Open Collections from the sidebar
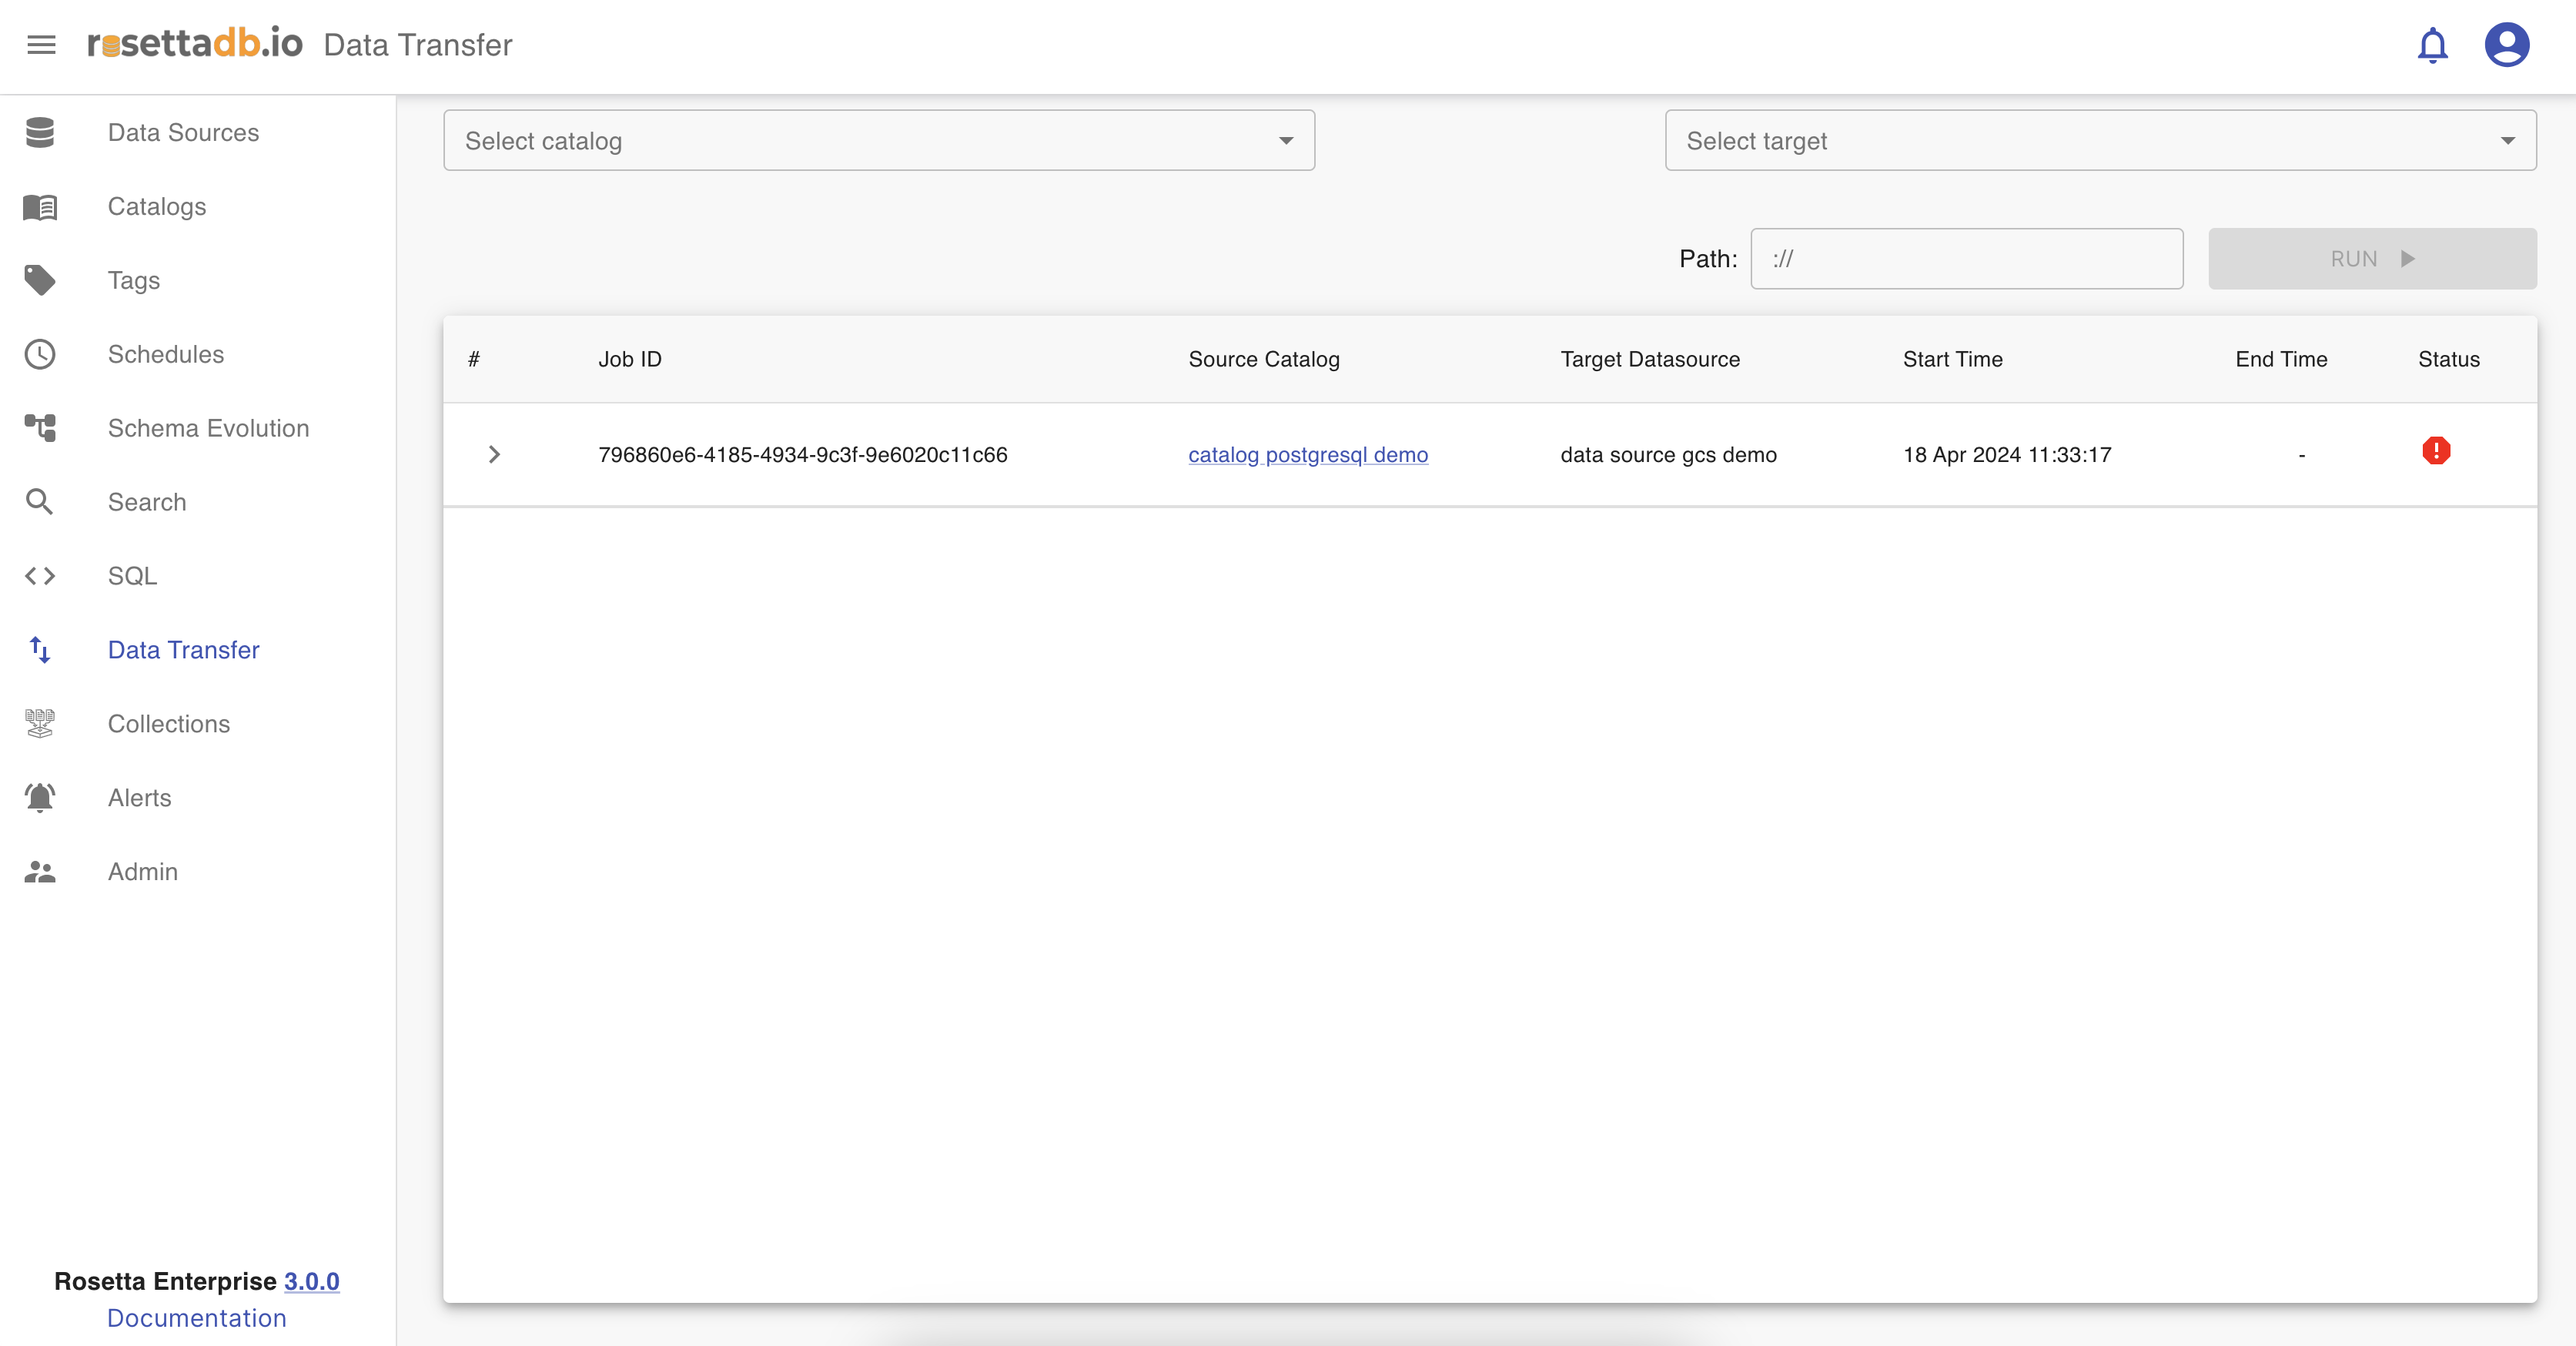The width and height of the screenshot is (2576, 1346). coord(169,724)
